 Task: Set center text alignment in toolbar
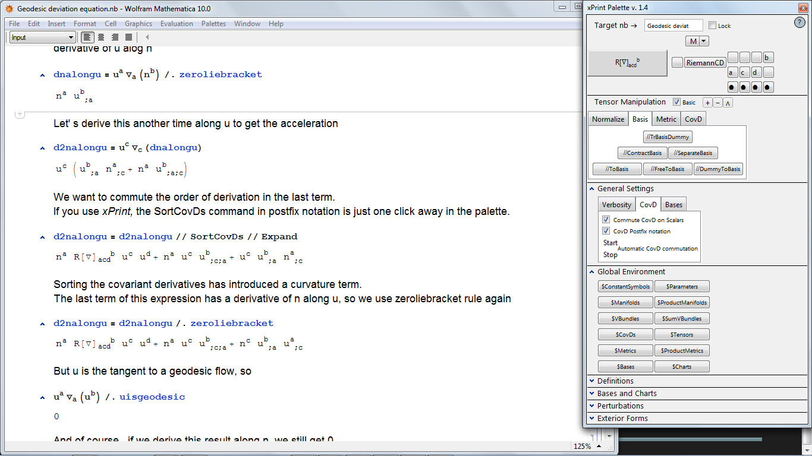(101, 37)
